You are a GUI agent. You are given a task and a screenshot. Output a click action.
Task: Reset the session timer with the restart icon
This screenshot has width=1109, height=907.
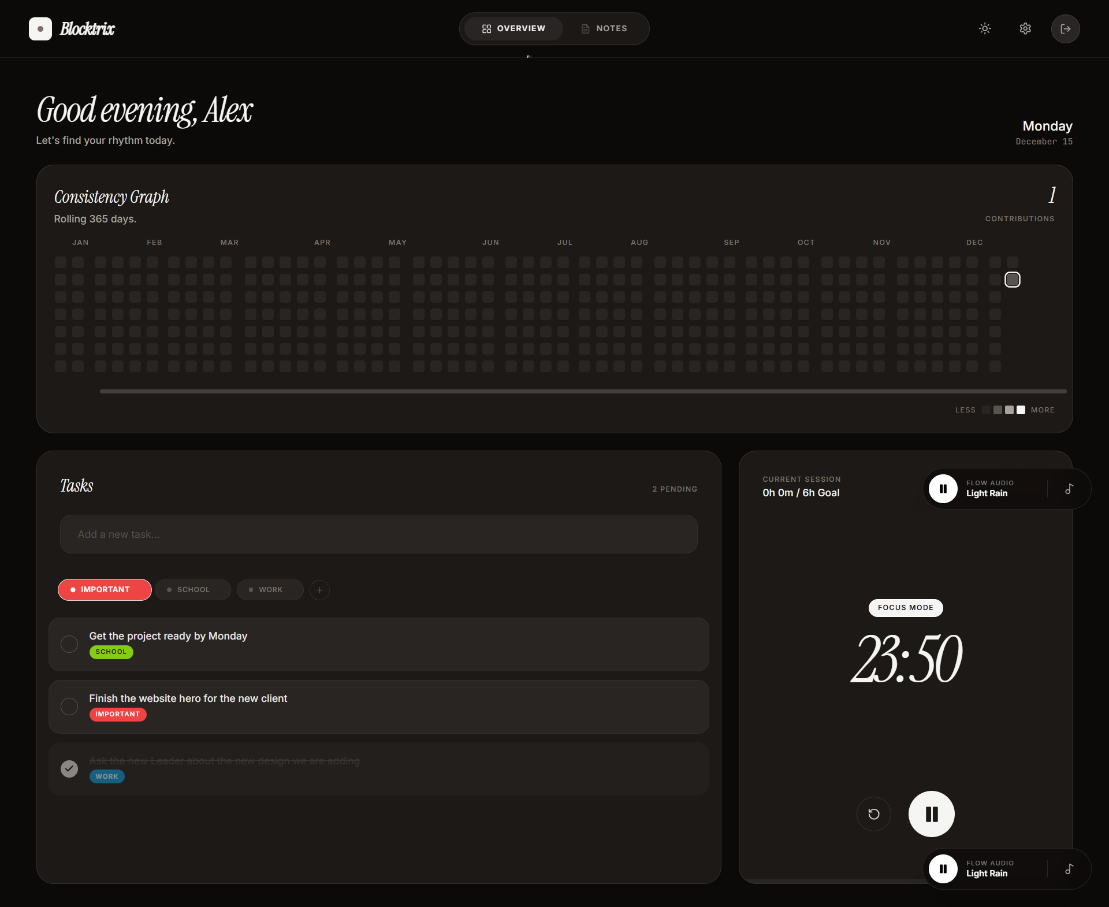(x=873, y=814)
